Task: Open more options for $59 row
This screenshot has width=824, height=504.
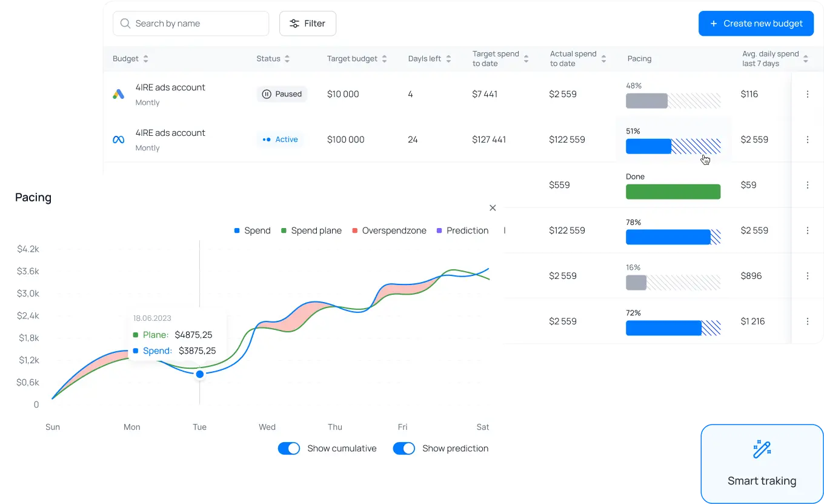Action: pos(807,185)
